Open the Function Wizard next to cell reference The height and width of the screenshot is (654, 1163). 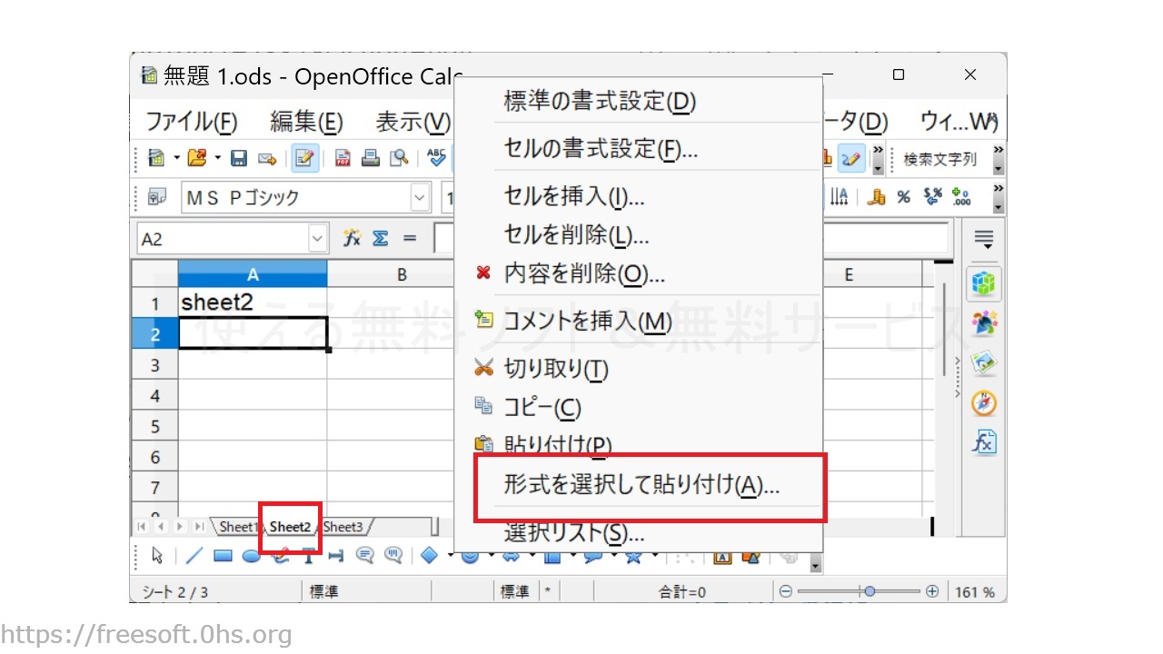coord(352,239)
